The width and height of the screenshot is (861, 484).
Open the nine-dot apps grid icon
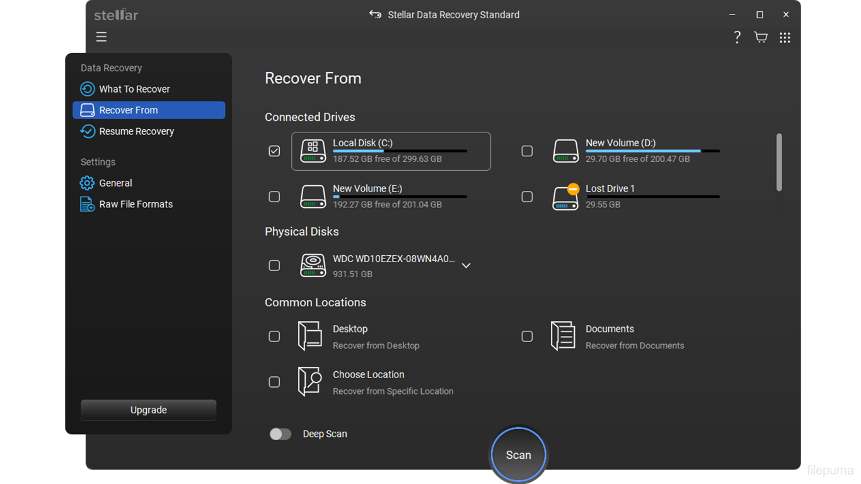tap(785, 38)
